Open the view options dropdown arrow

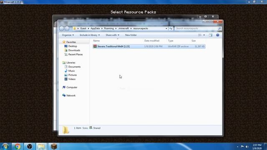point(204,35)
